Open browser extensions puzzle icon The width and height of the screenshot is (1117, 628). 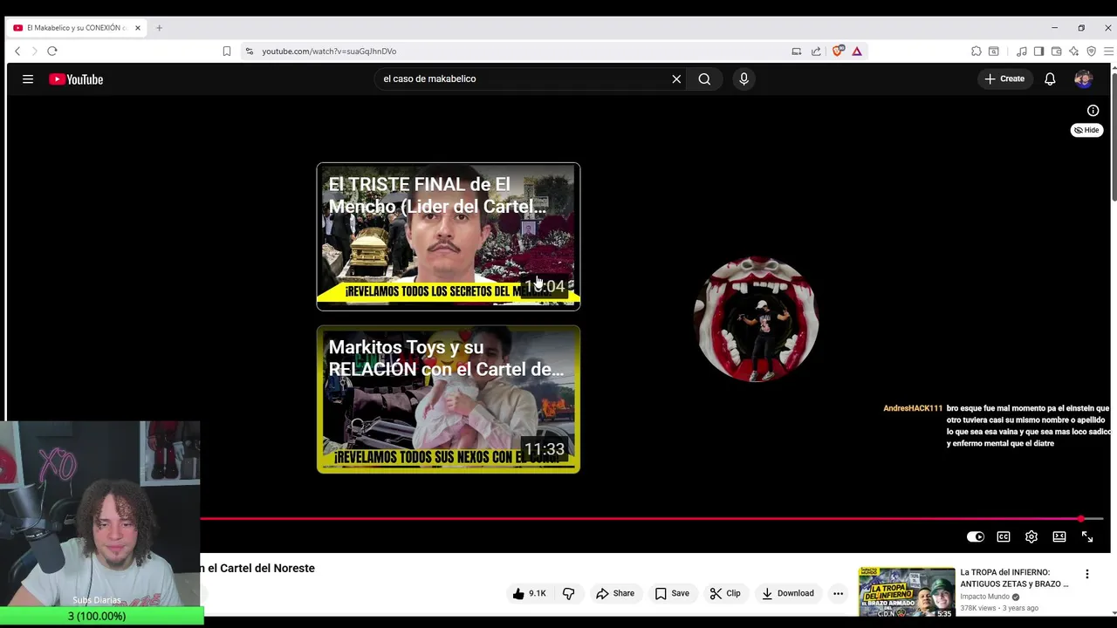(977, 51)
